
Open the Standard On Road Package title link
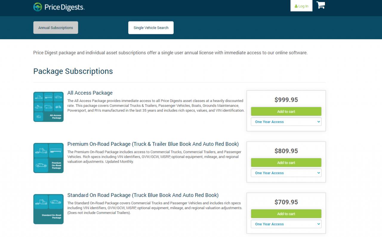coord(143,195)
